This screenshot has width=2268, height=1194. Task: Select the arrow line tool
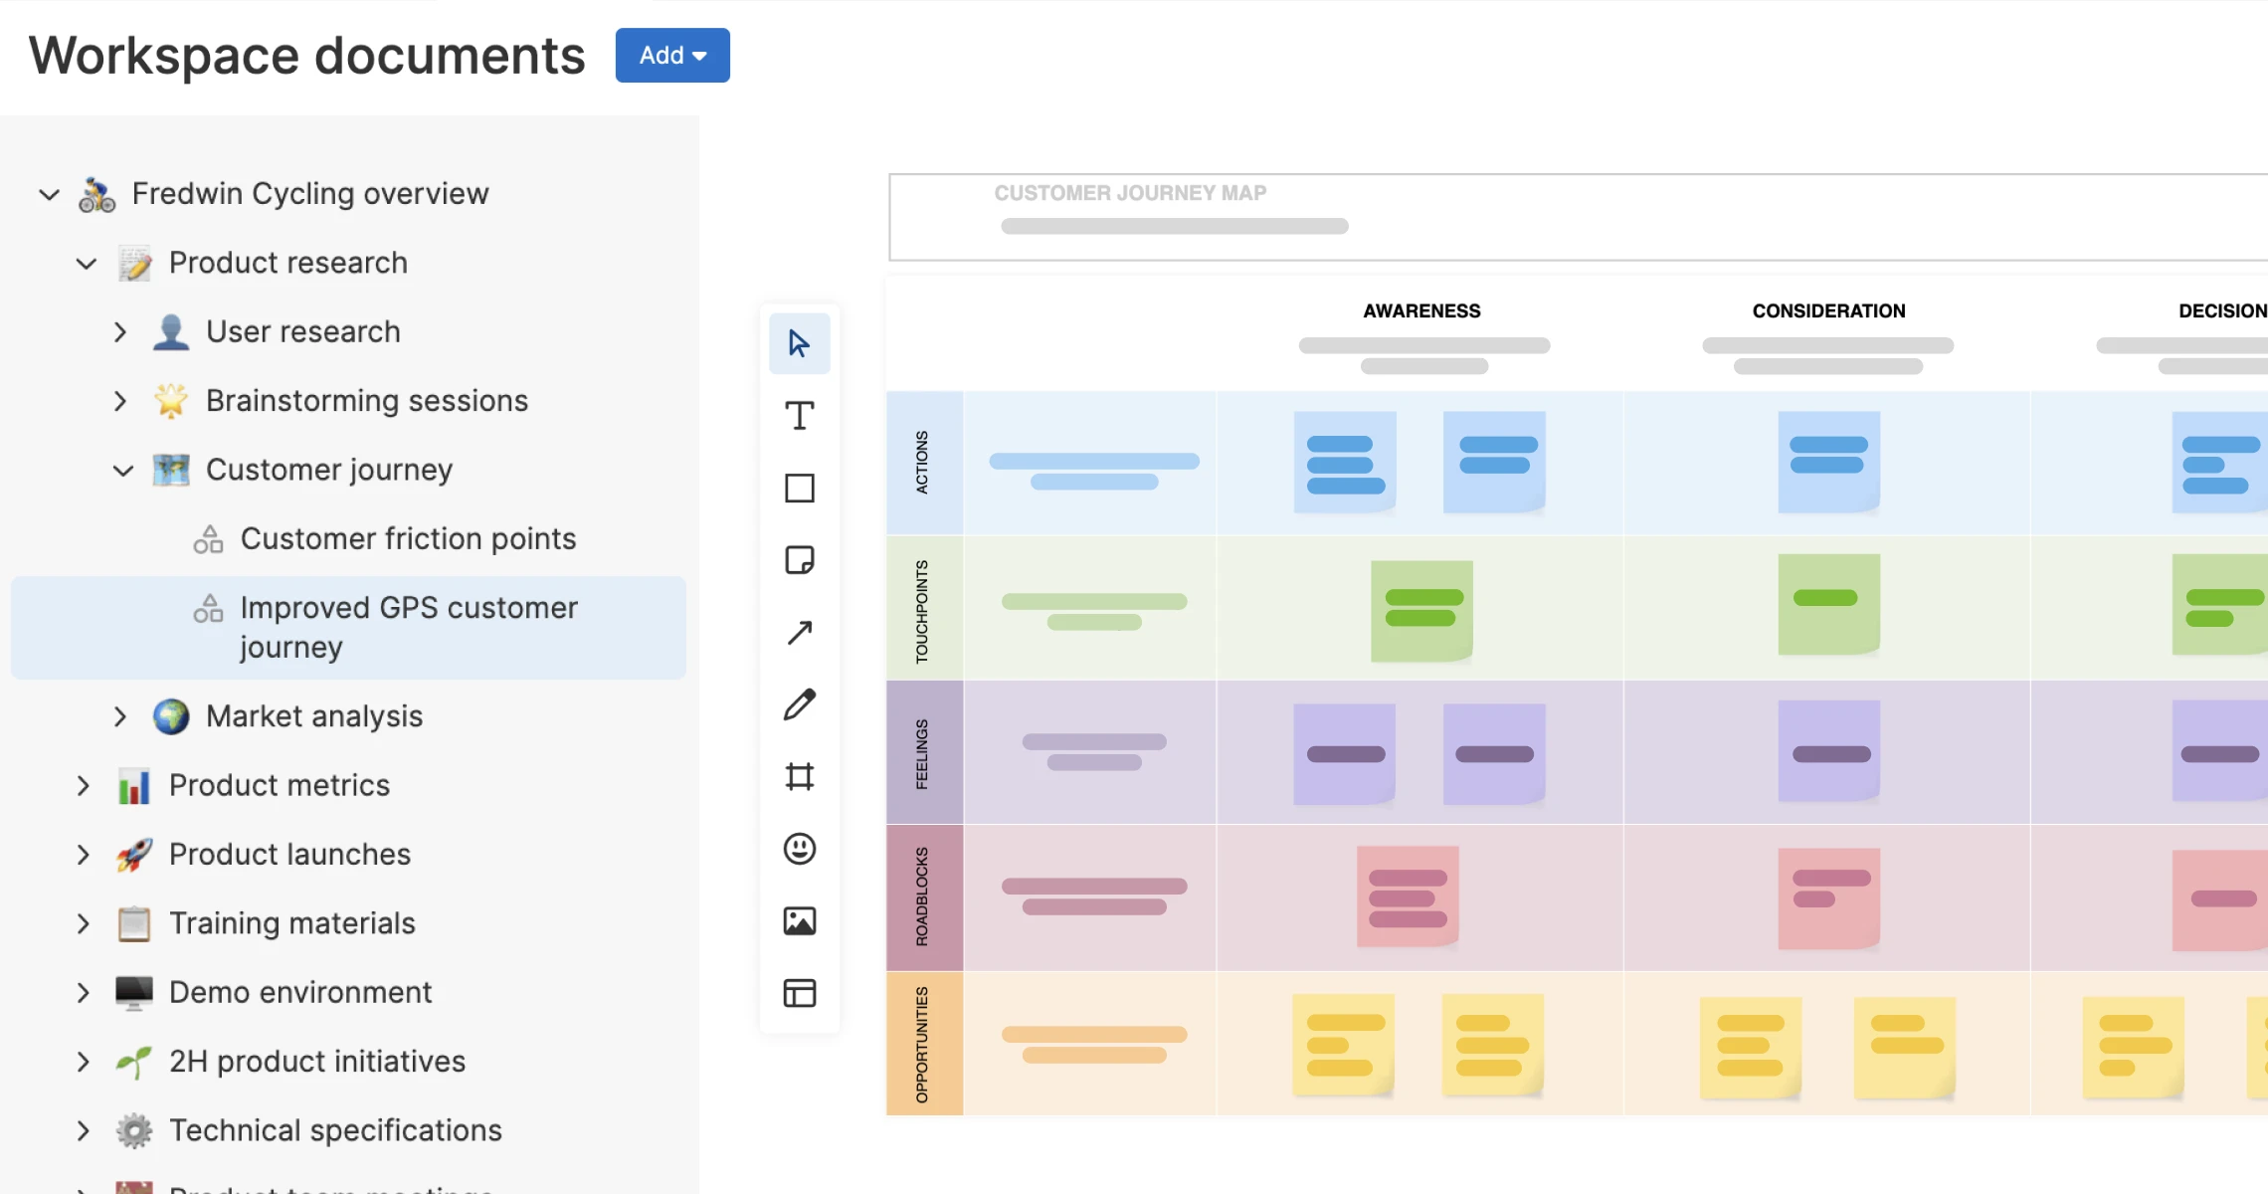(x=799, y=633)
